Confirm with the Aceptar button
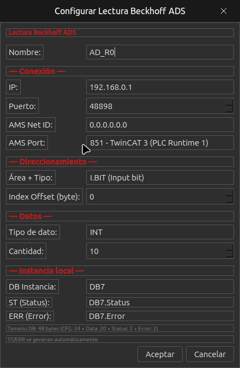Image resolution: width=240 pixels, height=368 pixels. click(160, 354)
